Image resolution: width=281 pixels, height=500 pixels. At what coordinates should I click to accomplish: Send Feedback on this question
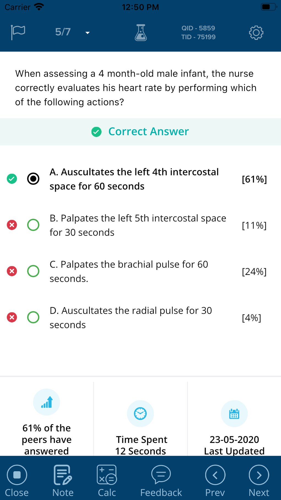(x=161, y=480)
